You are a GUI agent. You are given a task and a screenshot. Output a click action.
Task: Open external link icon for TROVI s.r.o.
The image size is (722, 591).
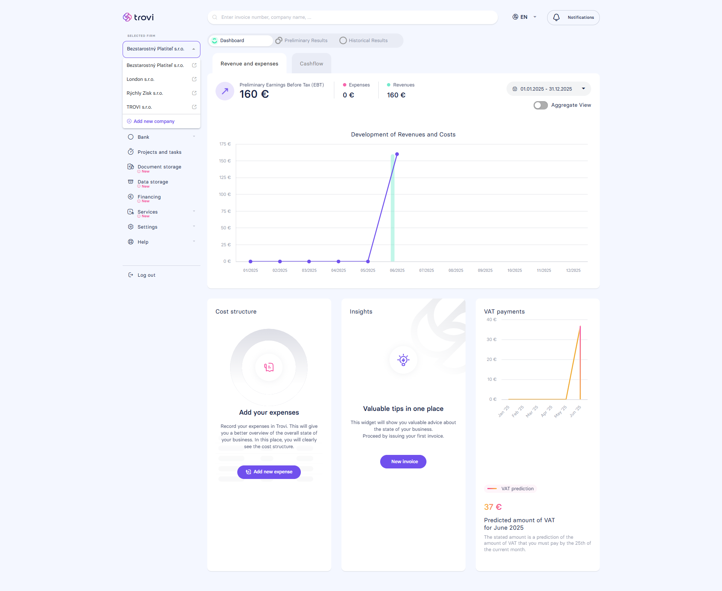(x=194, y=107)
